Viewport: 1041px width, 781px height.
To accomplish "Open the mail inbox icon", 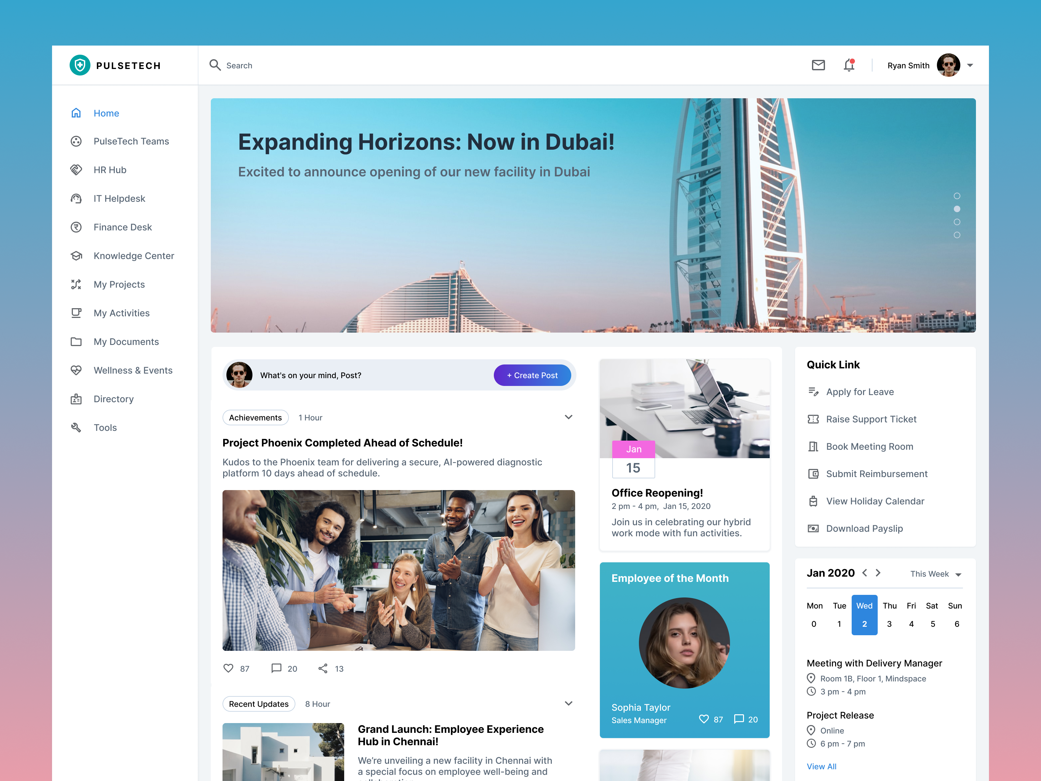I will click(818, 65).
